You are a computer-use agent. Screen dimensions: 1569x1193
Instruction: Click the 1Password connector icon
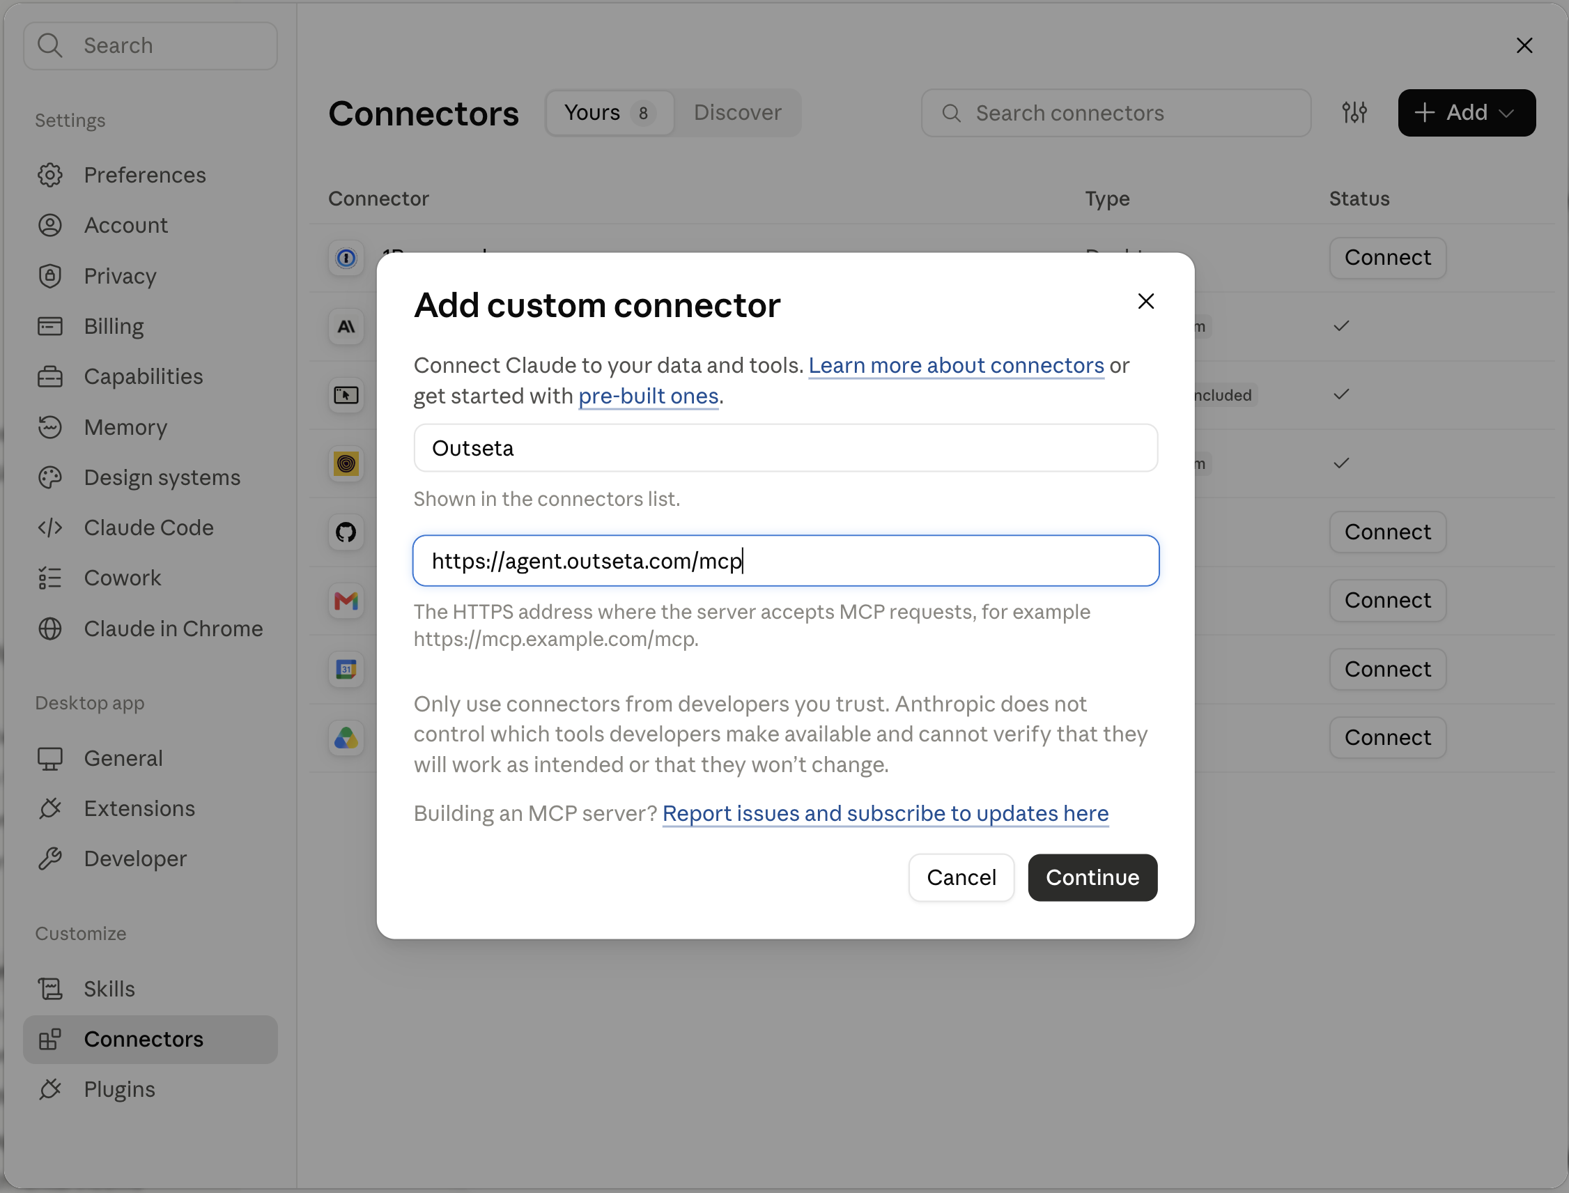pos(346,258)
